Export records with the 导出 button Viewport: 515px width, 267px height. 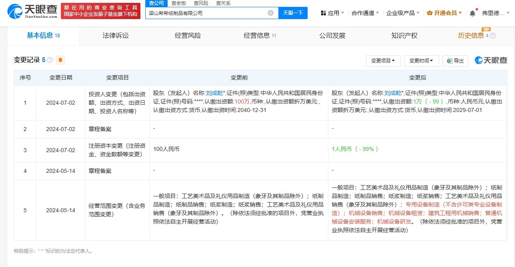[455, 61]
